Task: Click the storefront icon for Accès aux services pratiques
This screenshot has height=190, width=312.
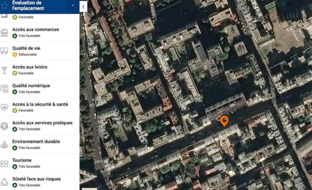Action: pos(4,126)
